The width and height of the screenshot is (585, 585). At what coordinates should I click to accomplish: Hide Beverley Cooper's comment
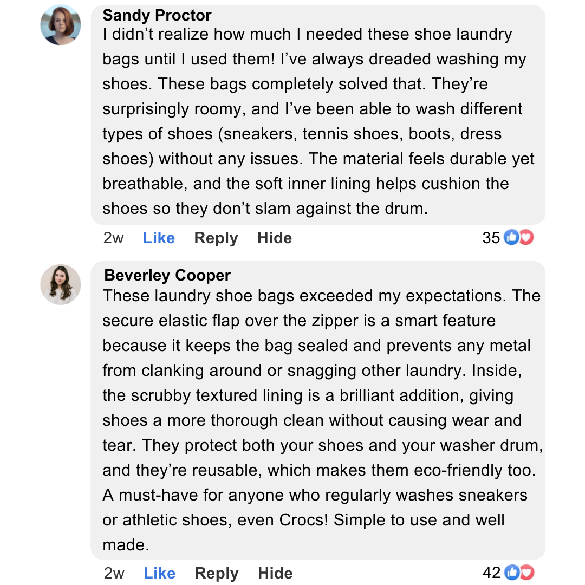[275, 573]
